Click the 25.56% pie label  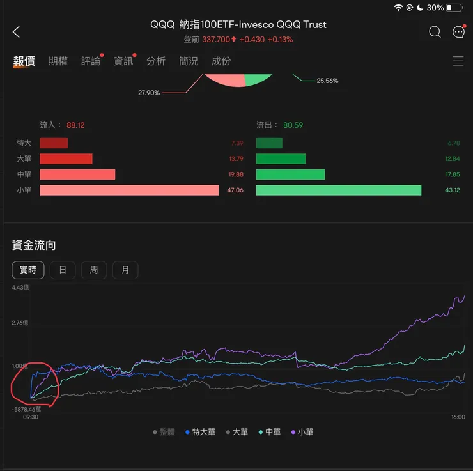click(x=327, y=81)
